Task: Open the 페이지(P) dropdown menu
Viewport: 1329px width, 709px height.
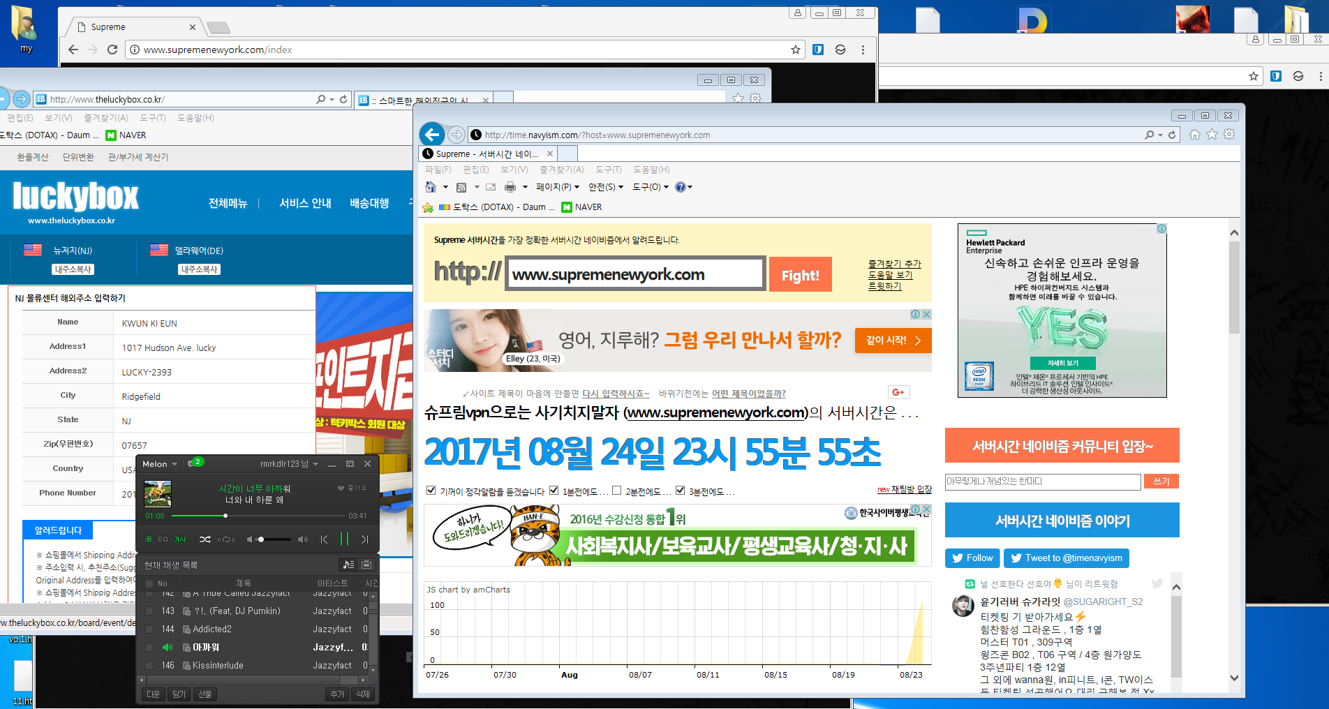Action: [x=557, y=187]
